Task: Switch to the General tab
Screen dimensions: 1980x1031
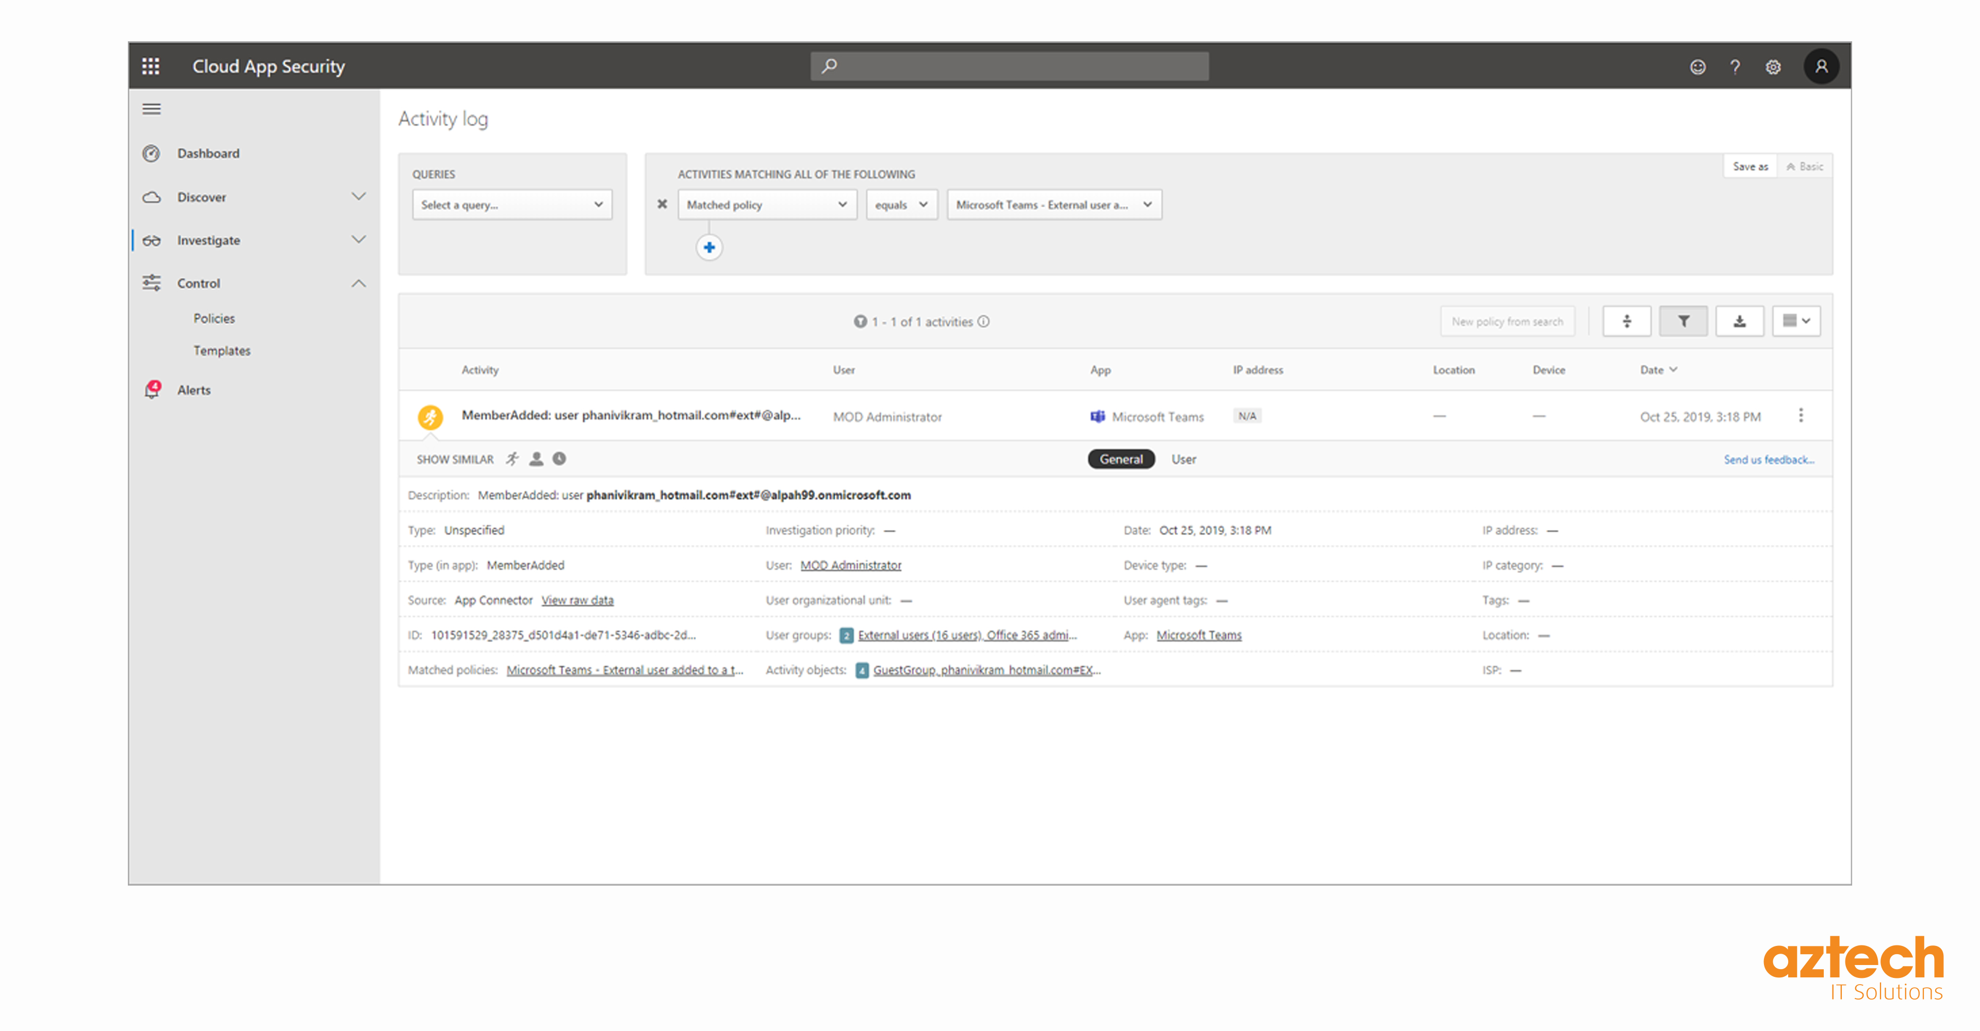Action: [1120, 459]
